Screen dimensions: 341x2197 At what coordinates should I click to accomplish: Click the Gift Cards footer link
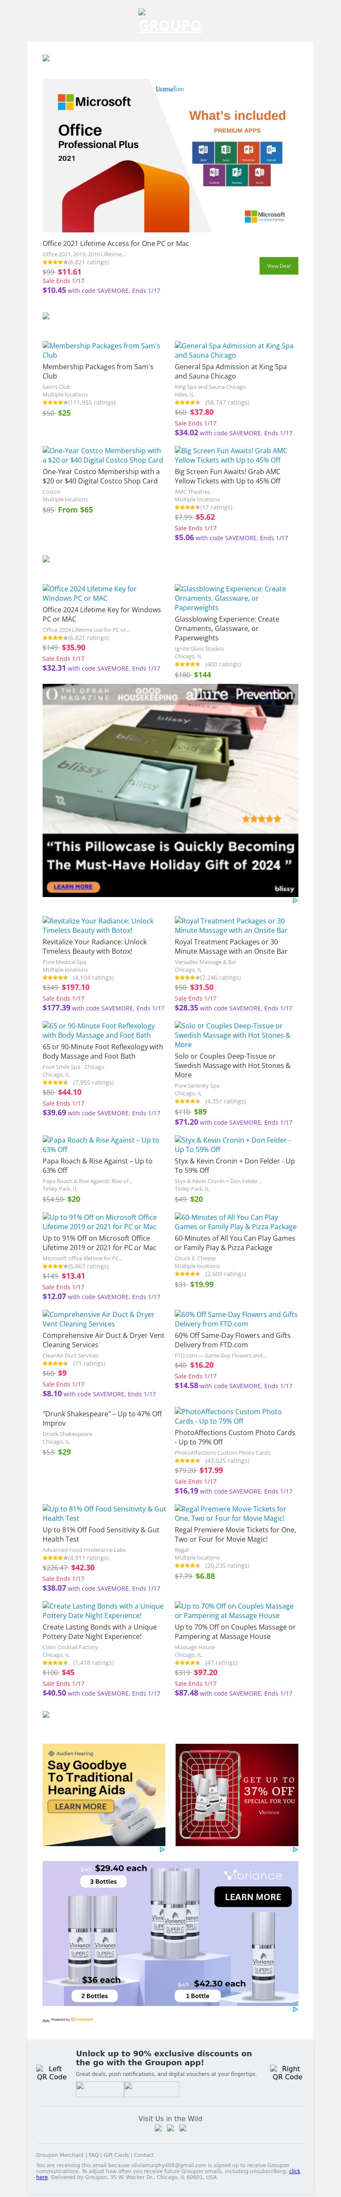point(116,2155)
